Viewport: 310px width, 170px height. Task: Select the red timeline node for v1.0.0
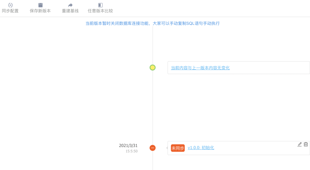pyautogui.click(x=152, y=148)
